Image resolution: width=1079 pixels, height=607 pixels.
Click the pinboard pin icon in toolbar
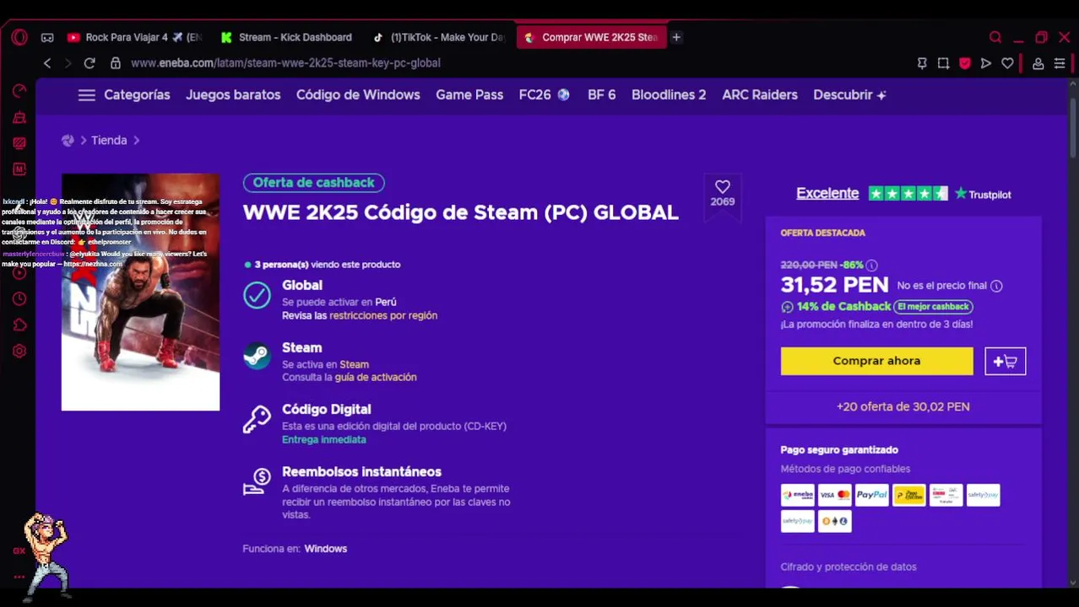[x=921, y=63]
